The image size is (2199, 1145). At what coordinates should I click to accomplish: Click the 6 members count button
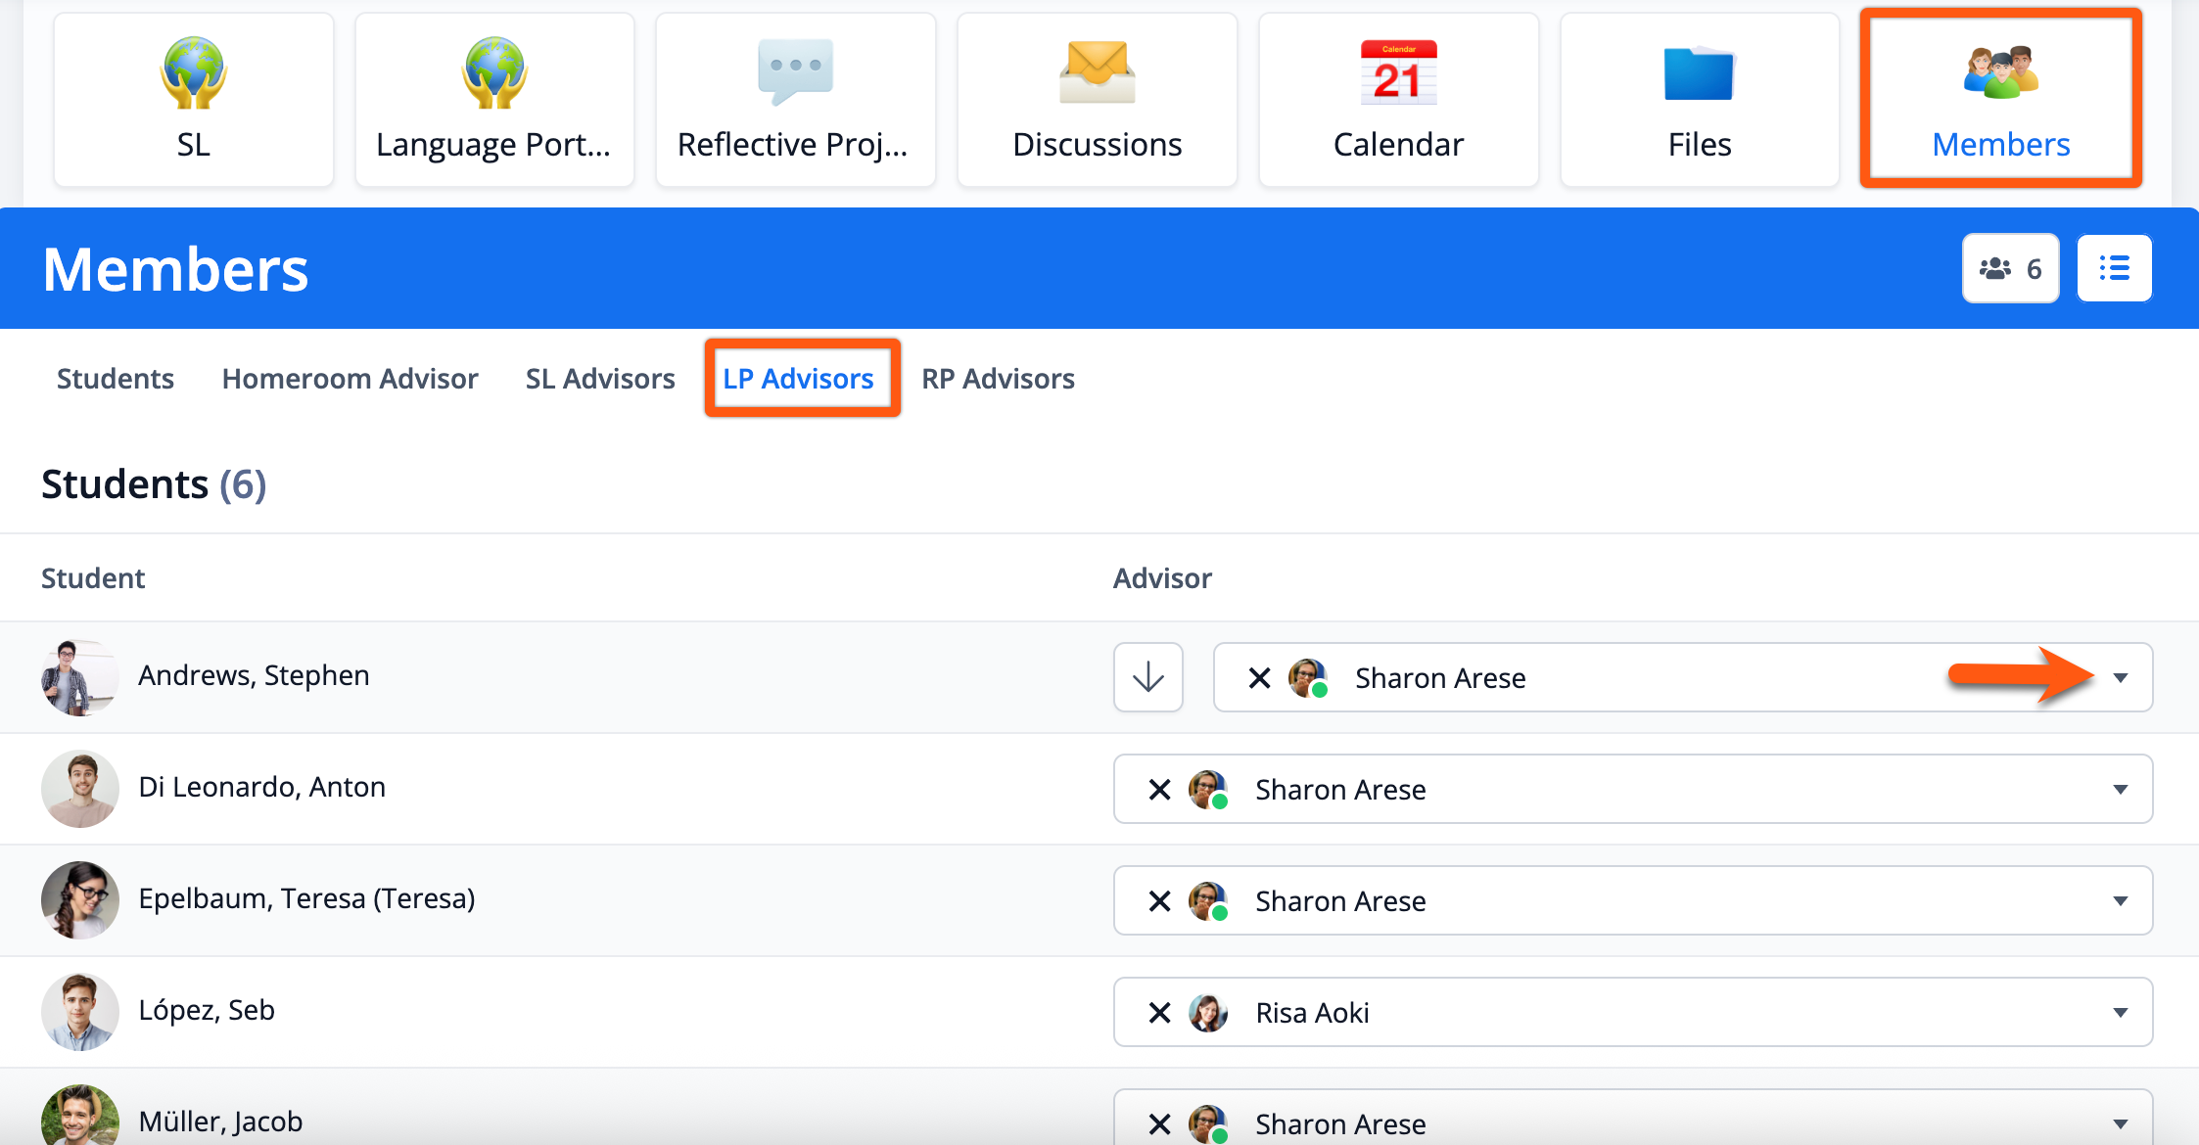pos(2010,268)
